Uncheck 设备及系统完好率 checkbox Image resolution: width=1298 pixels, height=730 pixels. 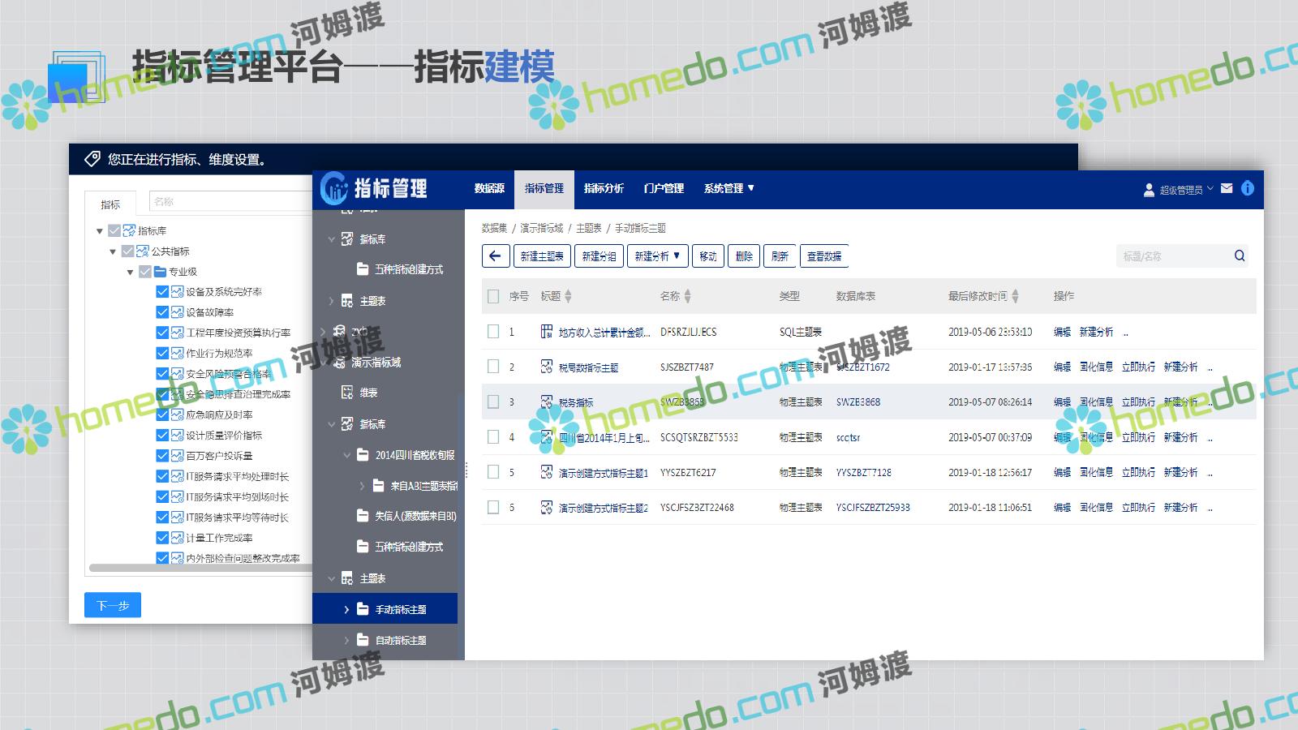click(x=162, y=292)
